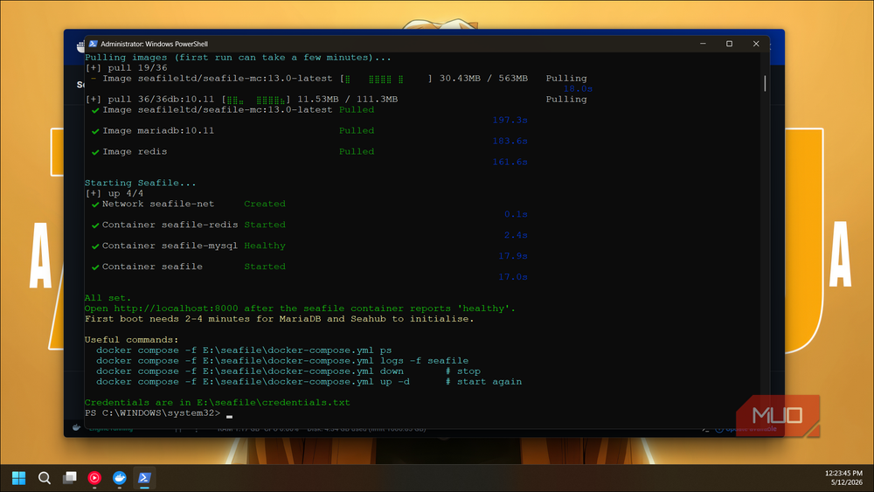
Task: Click the 'Pulling images (first run...' line
Action: [x=238, y=58]
